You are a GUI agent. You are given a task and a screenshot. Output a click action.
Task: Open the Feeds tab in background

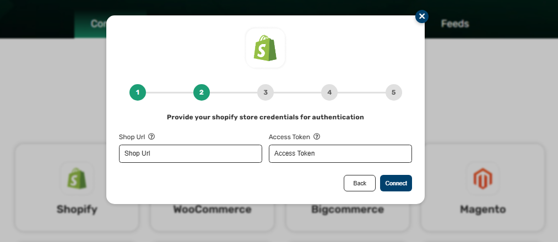455,24
